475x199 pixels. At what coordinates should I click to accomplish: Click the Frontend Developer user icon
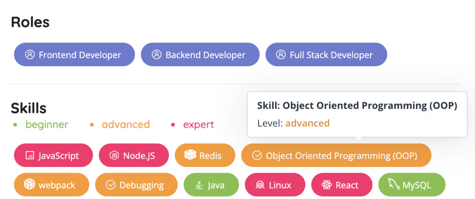coord(30,55)
